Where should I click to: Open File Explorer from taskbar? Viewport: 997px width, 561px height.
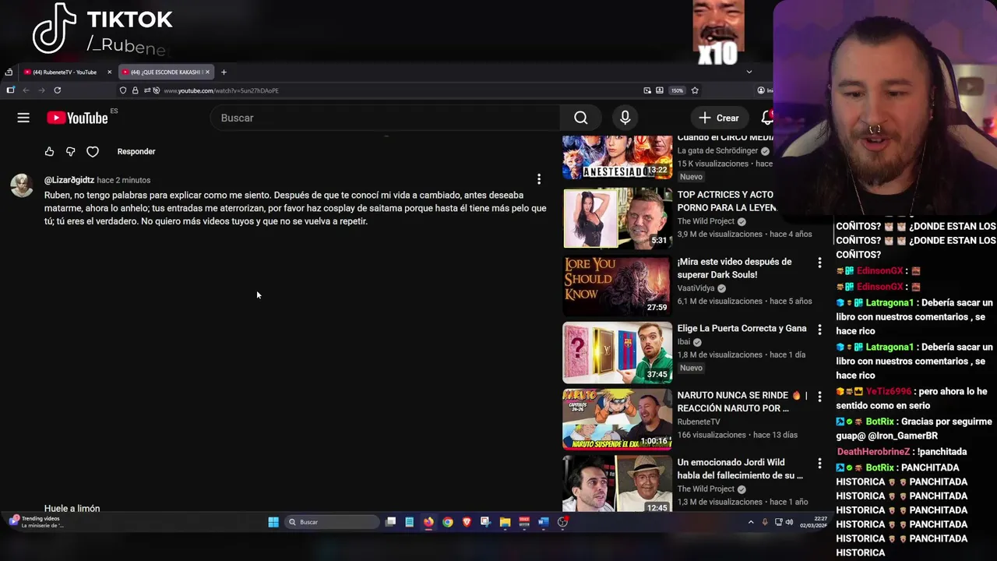[x=505, y=522]
